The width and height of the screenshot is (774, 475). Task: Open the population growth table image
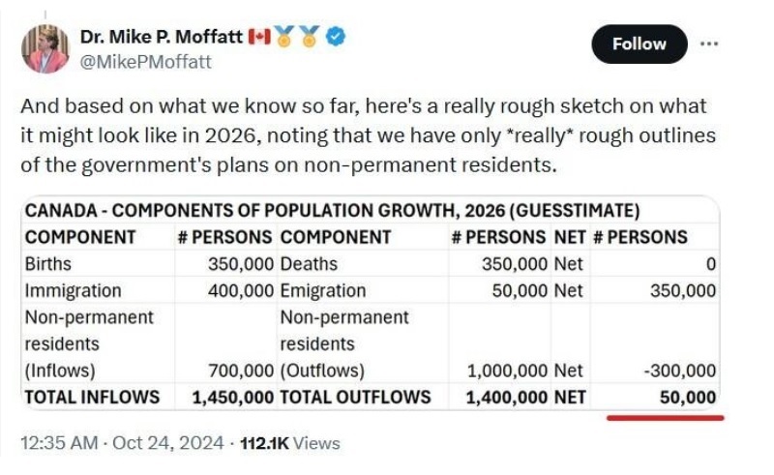[372, 303]
